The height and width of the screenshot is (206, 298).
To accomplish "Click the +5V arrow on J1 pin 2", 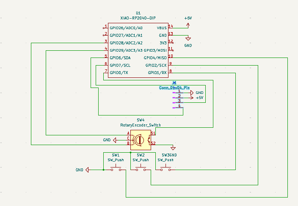I will (192, 98).
